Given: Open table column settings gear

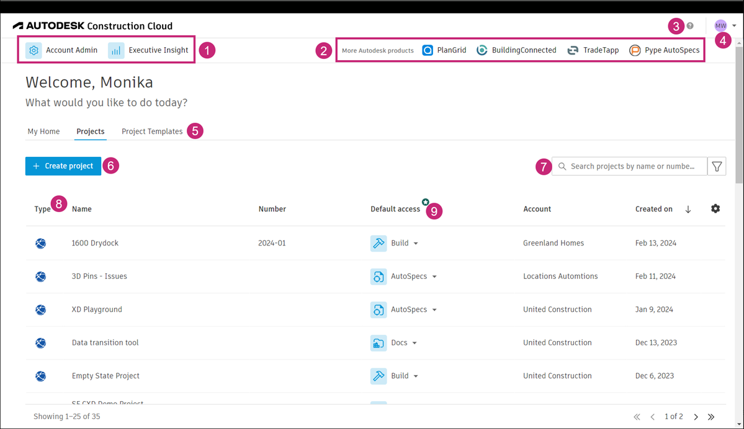Looking at the screenshot, I should [x=715, y=208].
